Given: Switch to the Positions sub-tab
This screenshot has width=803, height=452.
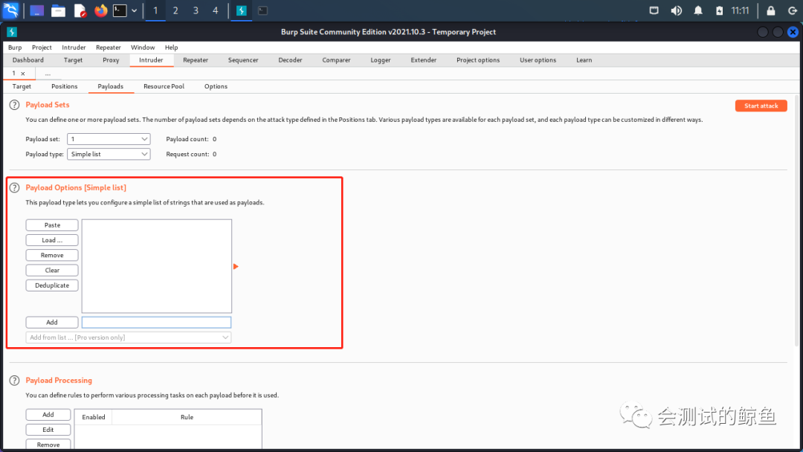Looking at the screenshot, I should click(64, 86).
